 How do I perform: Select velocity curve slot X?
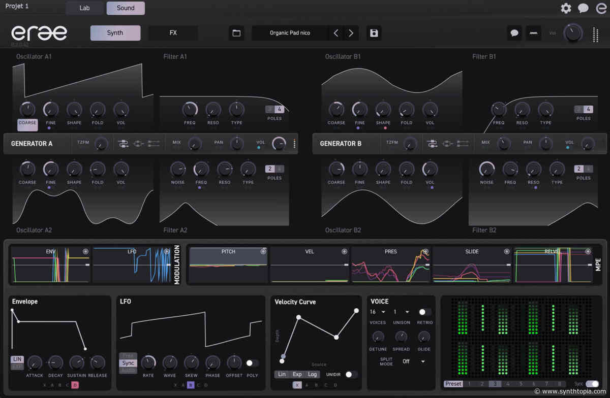point(297,385)
